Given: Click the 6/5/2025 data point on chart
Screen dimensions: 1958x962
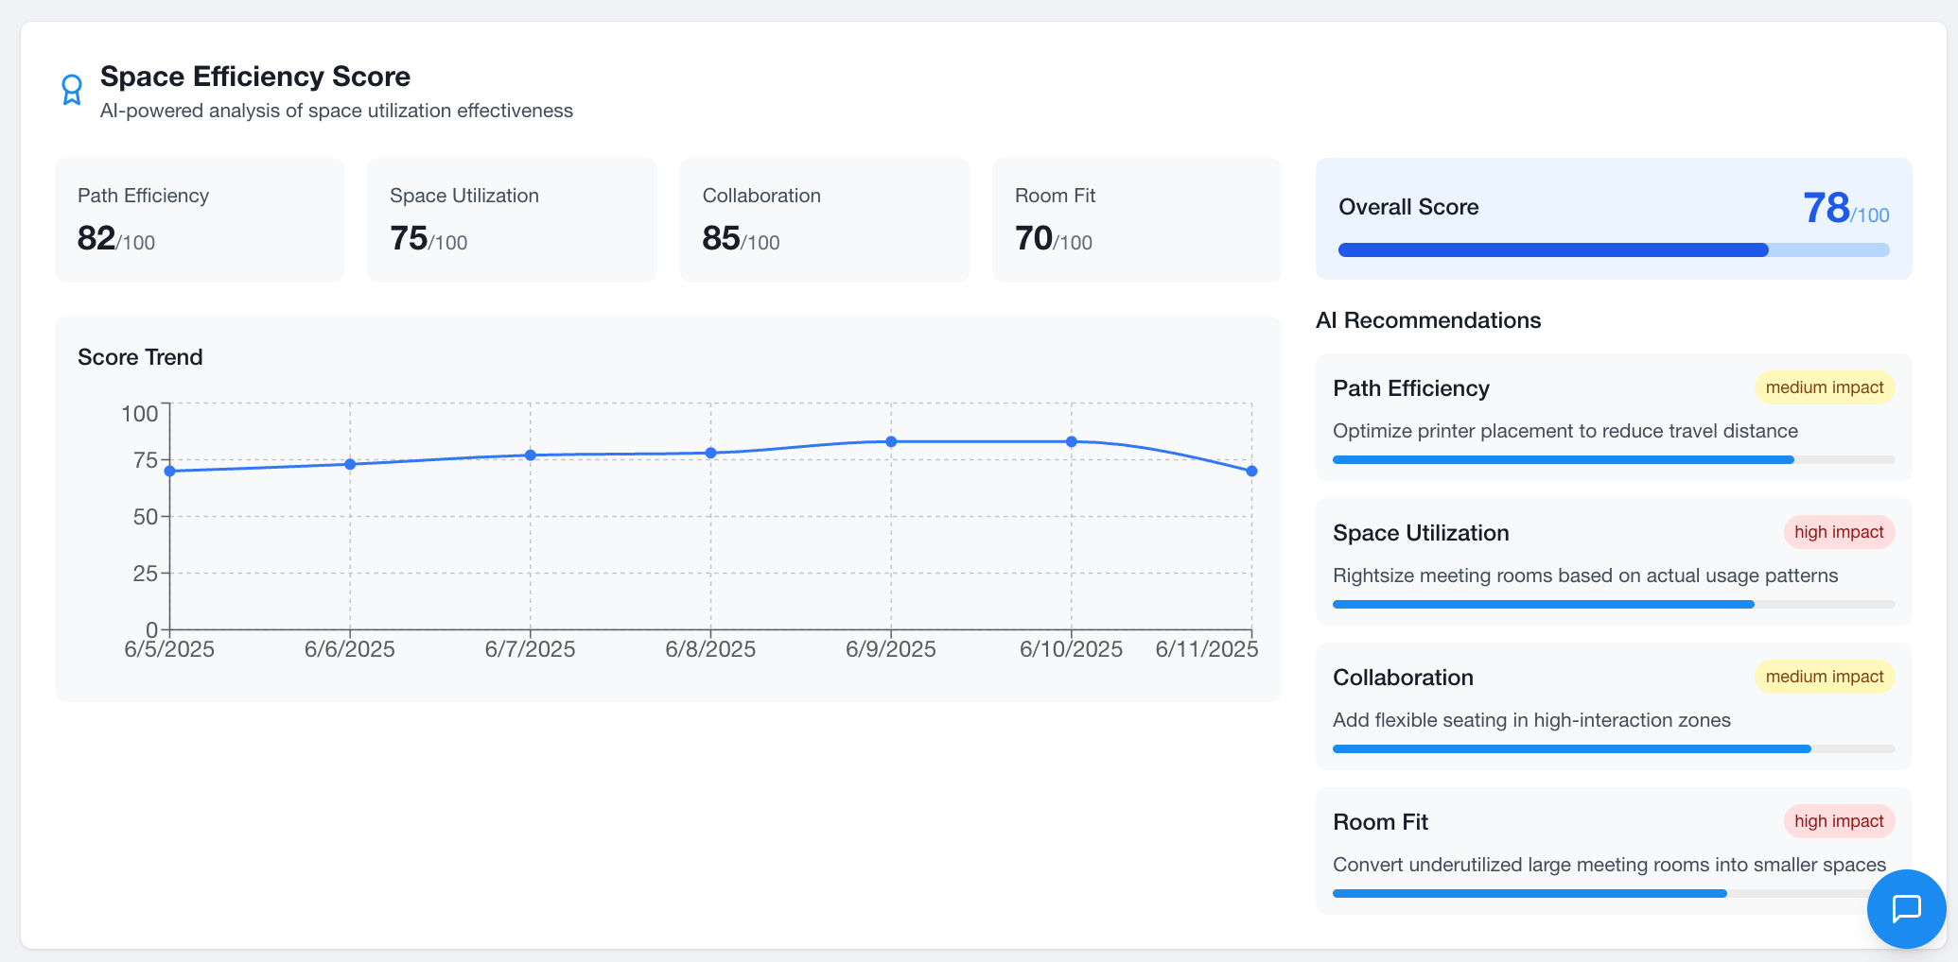Looking at the screenshot, I should [x=170, y=472].
